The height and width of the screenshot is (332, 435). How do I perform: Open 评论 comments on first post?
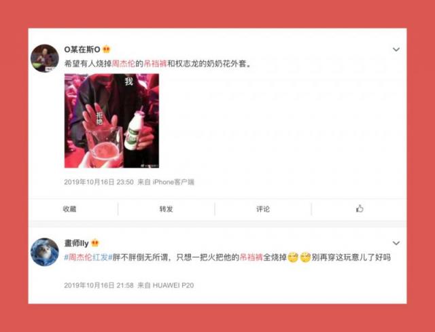coord(263,209)
